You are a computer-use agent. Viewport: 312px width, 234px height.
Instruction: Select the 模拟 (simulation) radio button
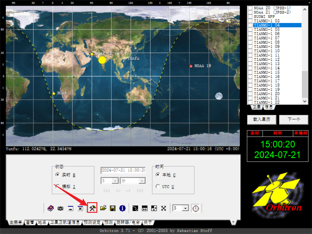pyautogui.click(x=57, y=186)
